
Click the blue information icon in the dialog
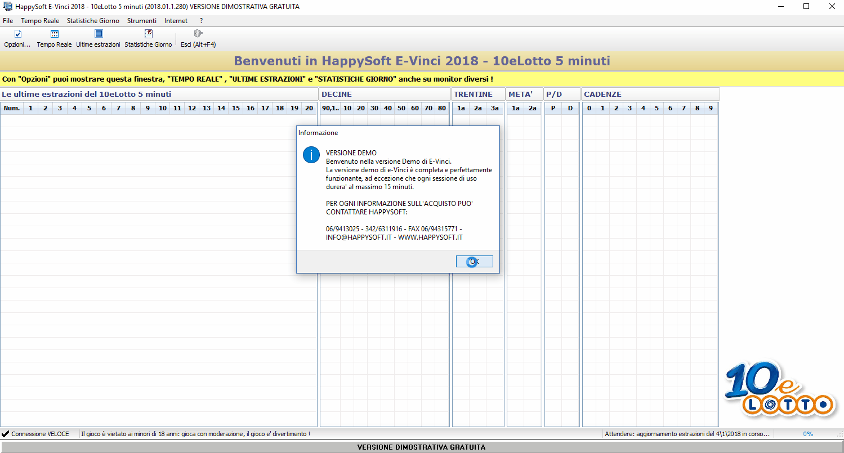point(311,155)
